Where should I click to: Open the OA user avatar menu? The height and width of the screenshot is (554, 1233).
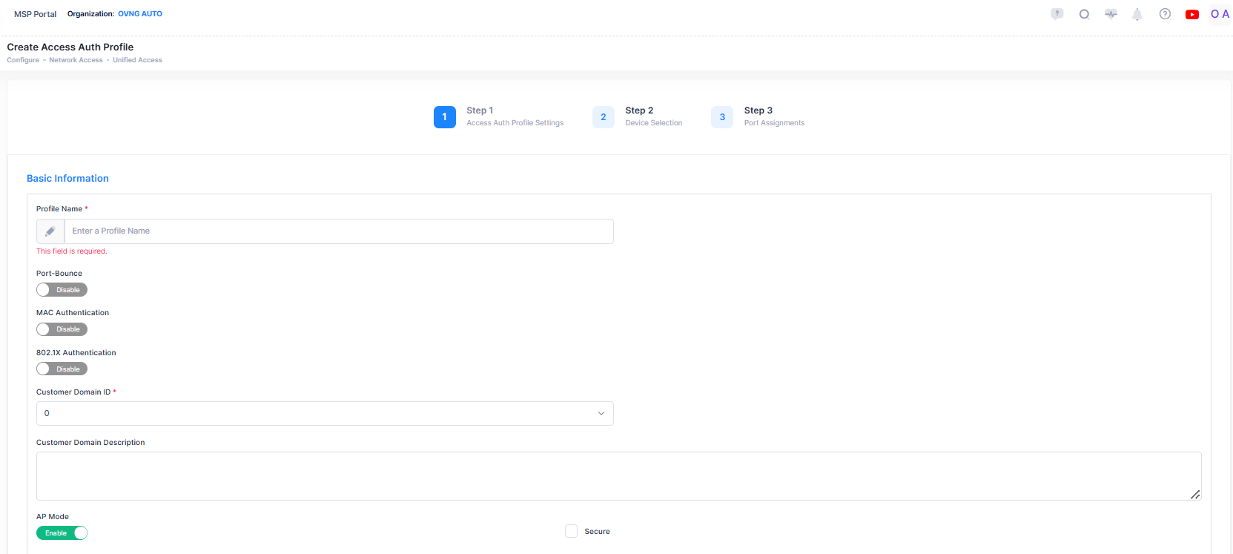tap(1220, 14)
